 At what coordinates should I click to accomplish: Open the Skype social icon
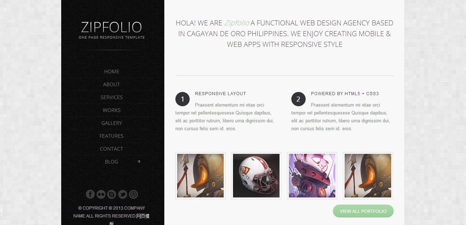tap(112, 194)
